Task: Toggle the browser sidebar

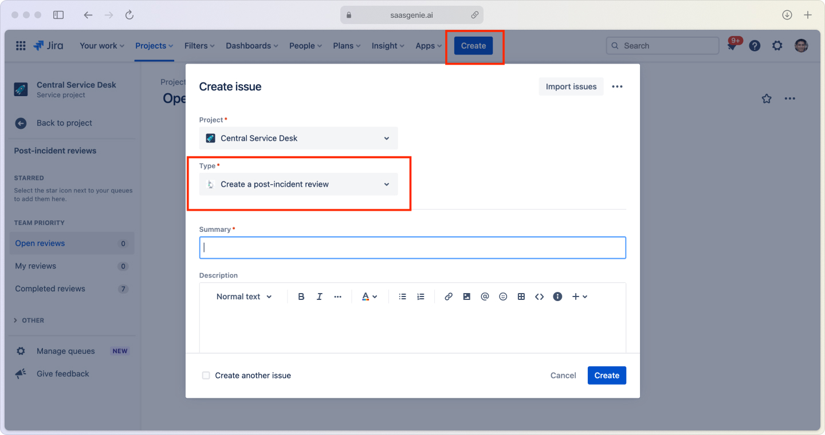Action: (58, 15)
